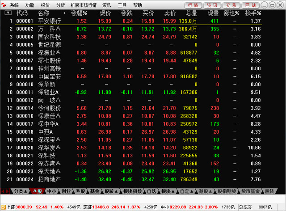Viewport: 286px width, 211px height.
Task: Select stock row 招商地产
Action: pos(134,179)
